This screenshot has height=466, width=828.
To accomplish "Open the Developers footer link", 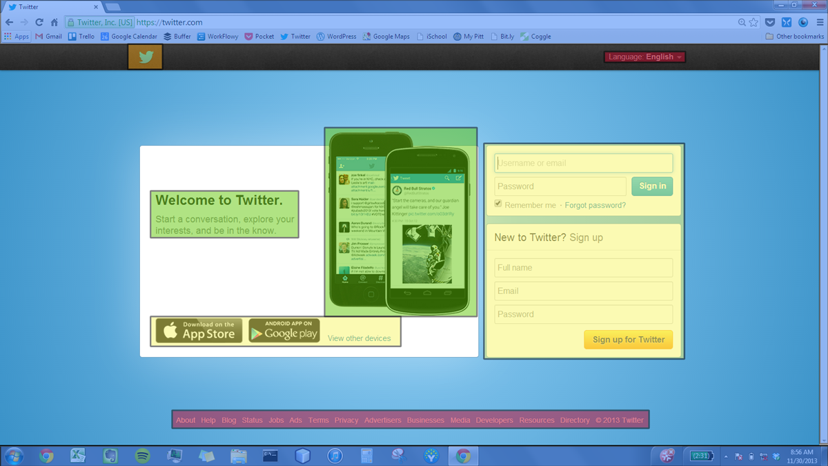I will (x=495, y=420).
